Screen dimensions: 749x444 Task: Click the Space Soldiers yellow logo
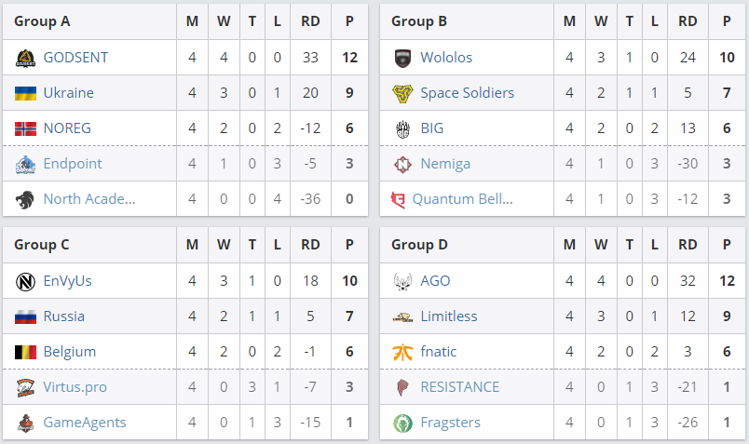(402, 93)
